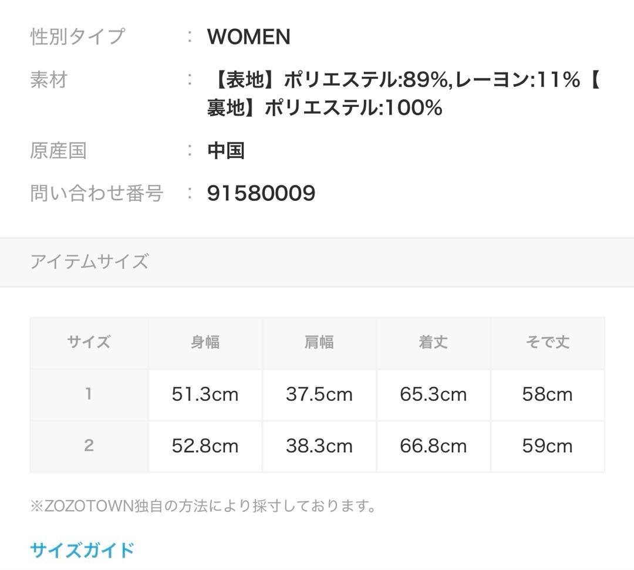Screen dimensions: 634x570
Task: Click the 着丈 column header
Action: pyautogui.click(x=433, y=342)
